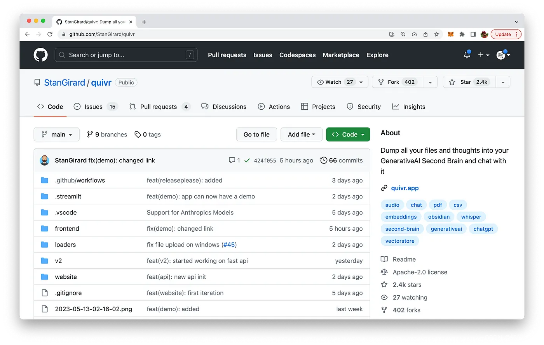Viewport: 544px width, 345px height.
Task: Reload the page with refresh icon
Action: 50,34
